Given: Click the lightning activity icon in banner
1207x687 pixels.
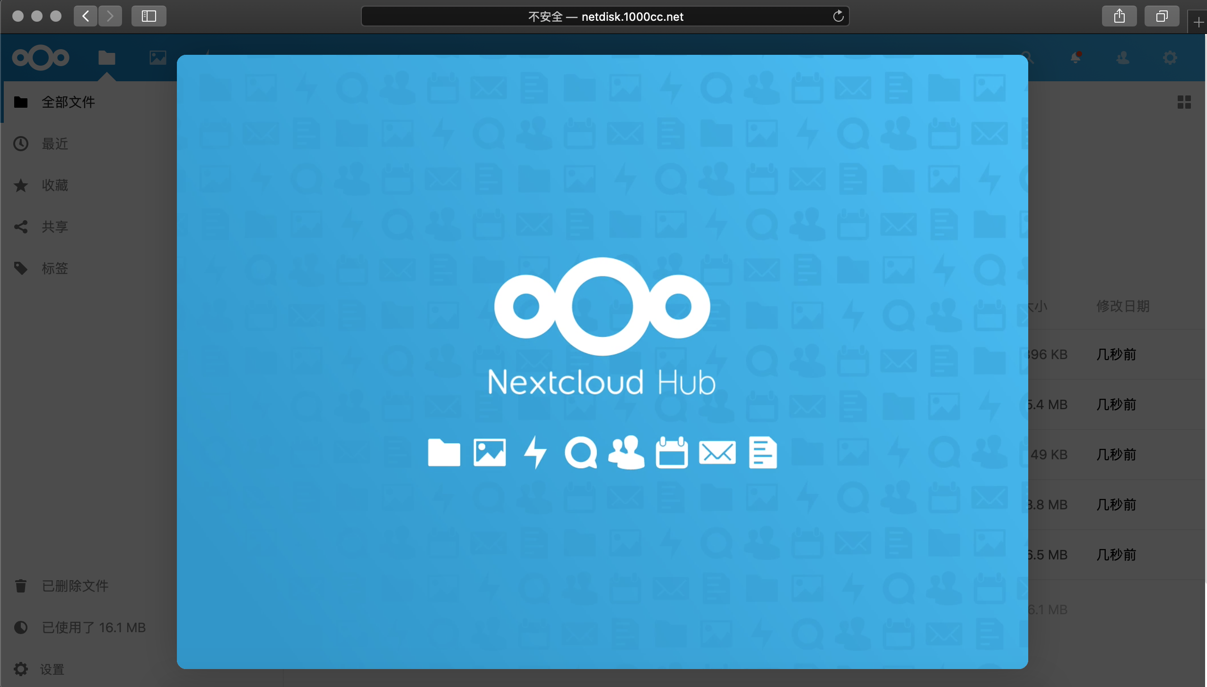Looking at the screenshot, I should [535, 452].
